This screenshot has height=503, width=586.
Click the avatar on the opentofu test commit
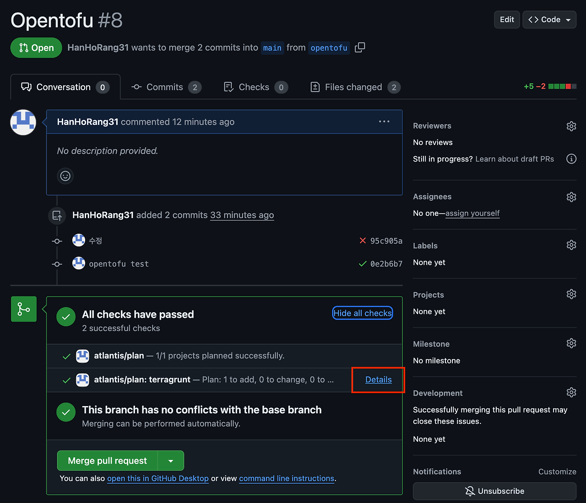tap(79, 263)
